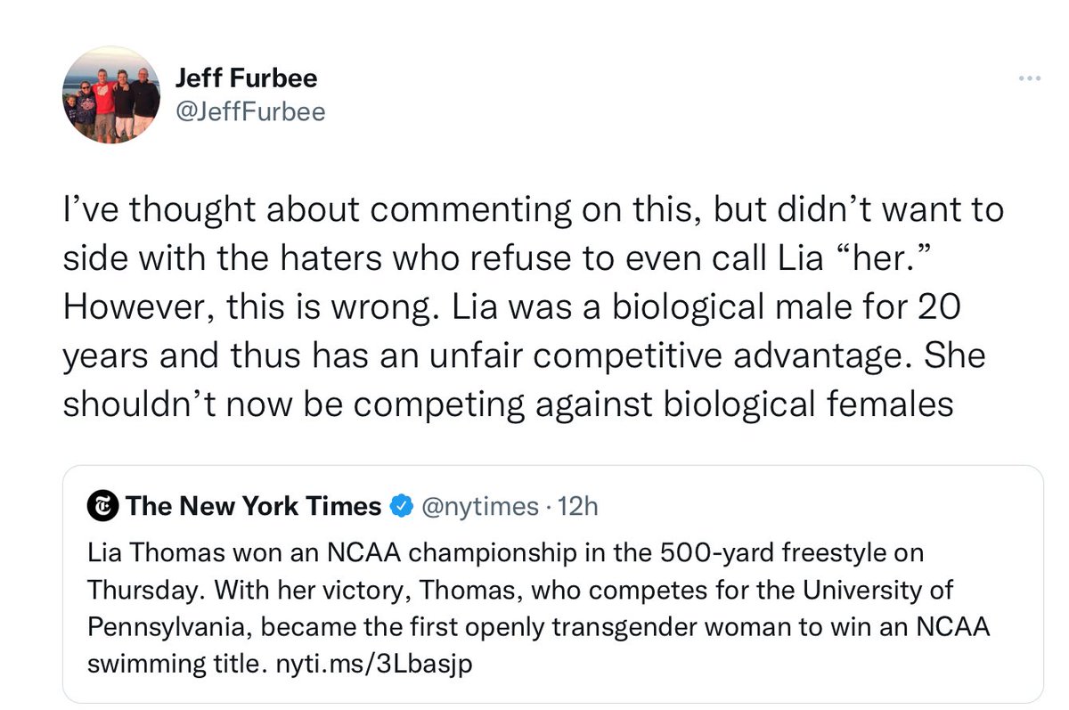This screenshot has width=1069, height=710.
Task: Open the @JeffFurbee handle link
Action: pyautogui.click(x=250, y=111)
